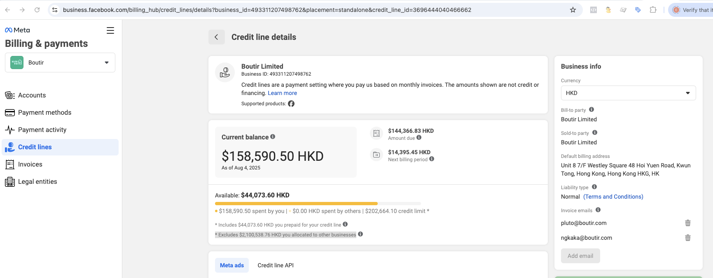Delete ngkaka@boutir.com invoice email
The width and height of the screenshot is (713, 278).
coord(688,238)
